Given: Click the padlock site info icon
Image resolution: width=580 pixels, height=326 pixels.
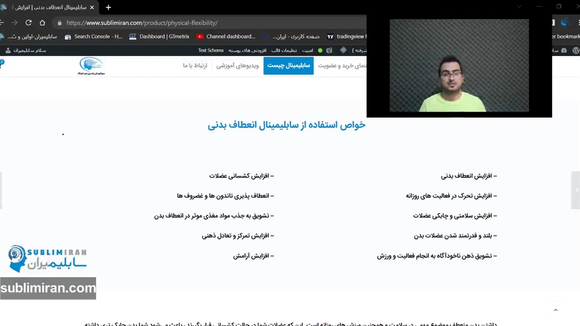Looking at the screenshot, I should [59, 23].
